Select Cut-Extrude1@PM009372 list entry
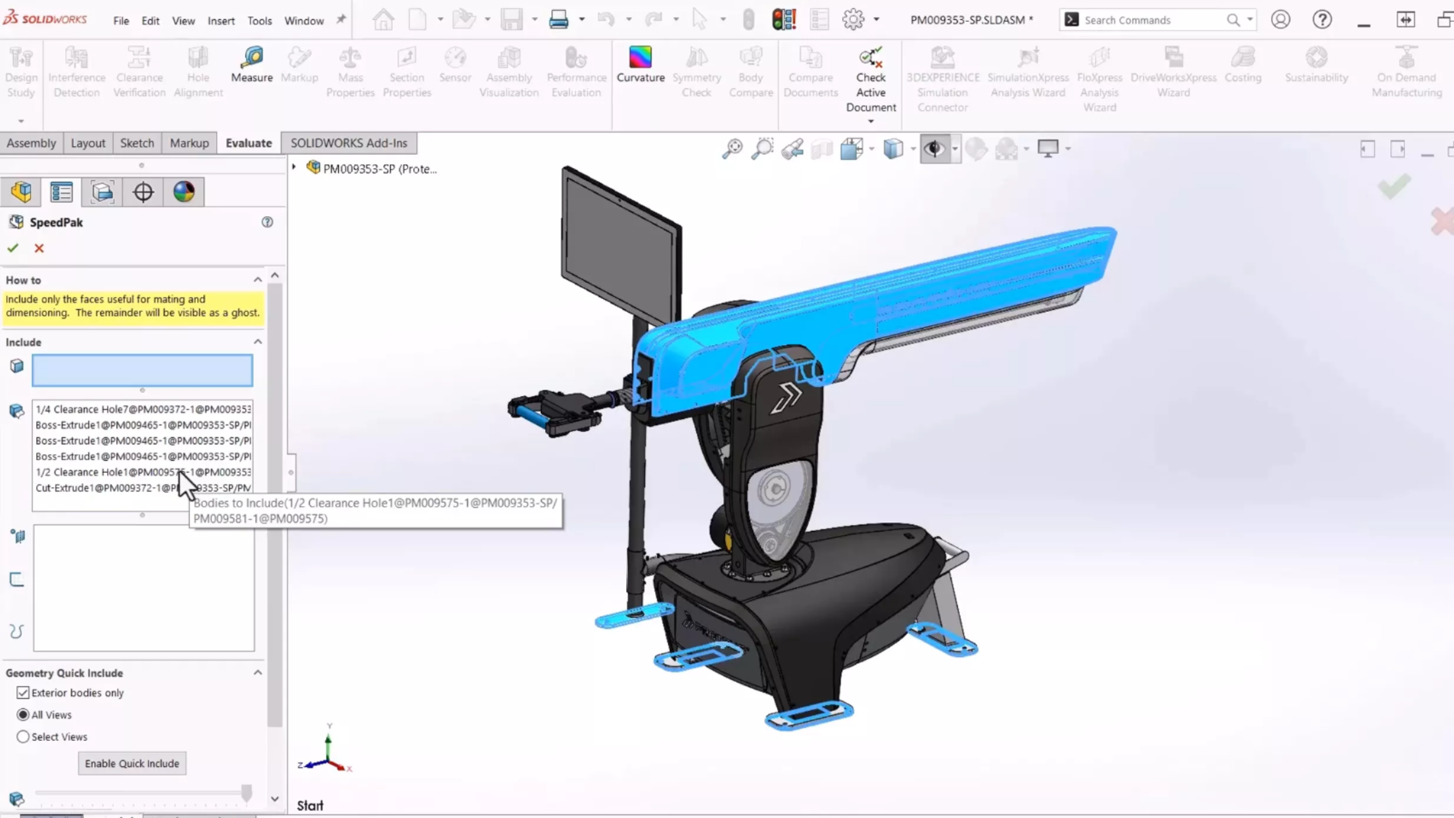This screenshot has height=818, width=1454. 143,488
